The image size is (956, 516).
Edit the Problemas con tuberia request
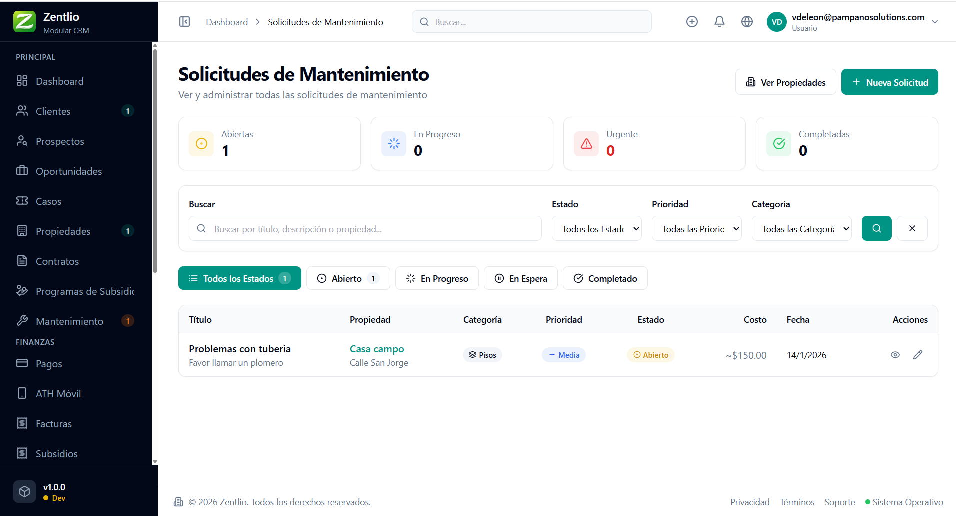918,355
